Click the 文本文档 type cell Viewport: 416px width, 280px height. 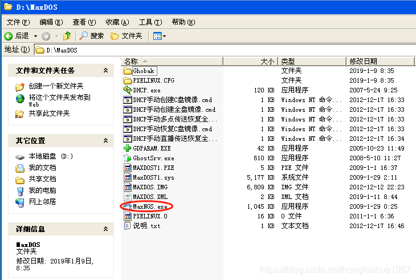pyautogui.click(x=295, y=226)
